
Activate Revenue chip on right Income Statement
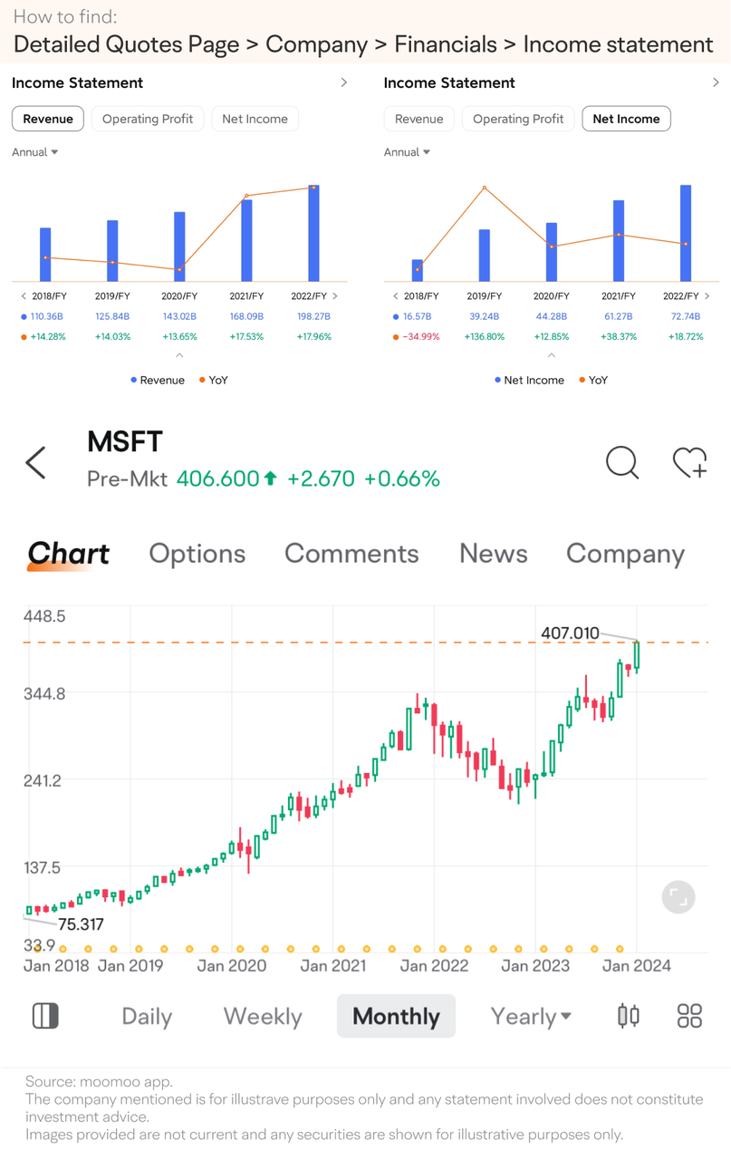(418, 118)
